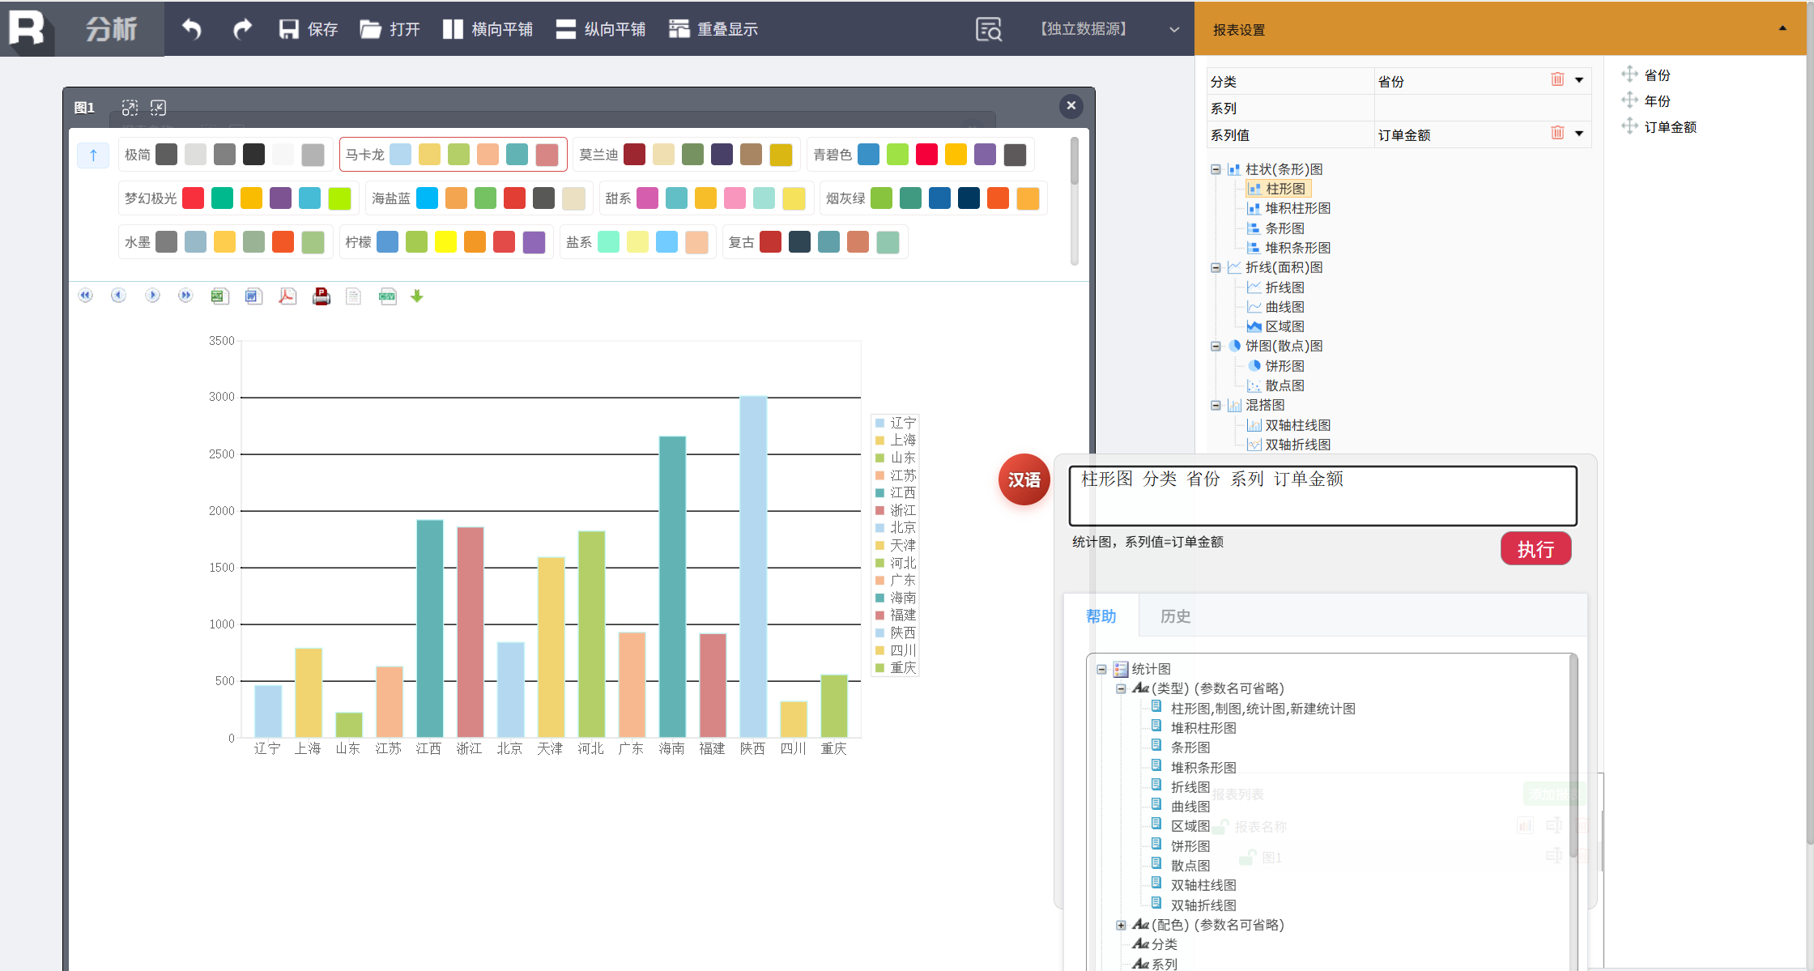Viewport: 1814px width, 971px height.
Task: Delete the 分类 省份 field with trash icon
Action: (1556, 79)
